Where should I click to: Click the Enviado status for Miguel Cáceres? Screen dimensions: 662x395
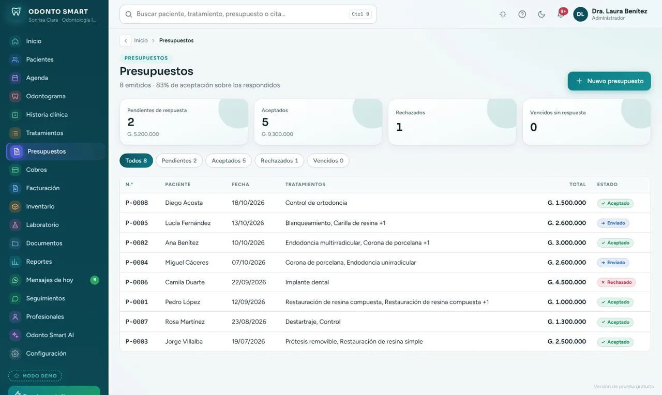613,263
